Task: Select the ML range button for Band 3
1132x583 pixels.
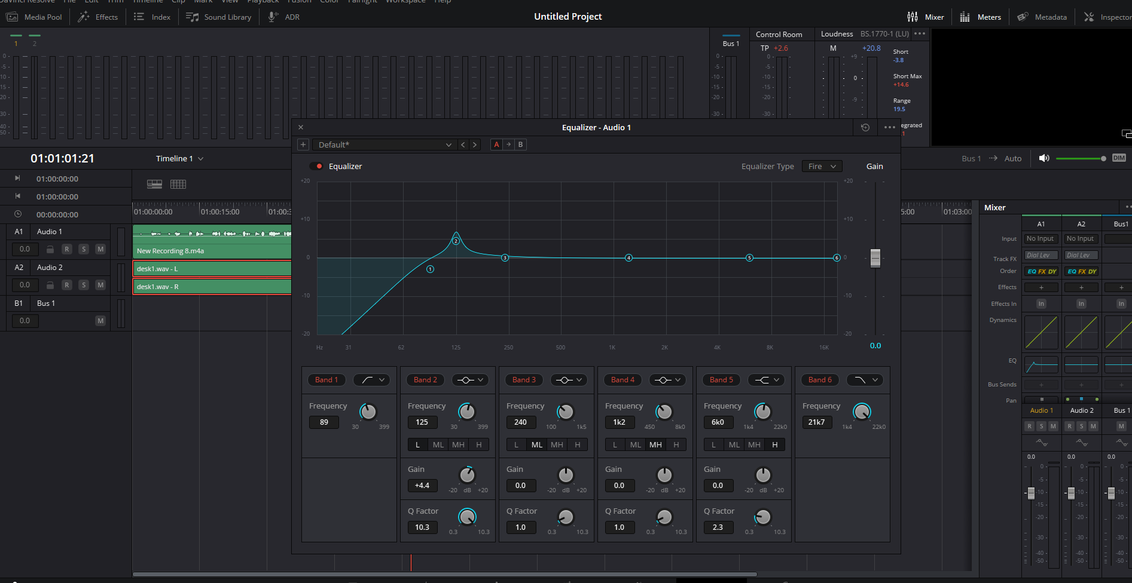Action: [537, 444]
